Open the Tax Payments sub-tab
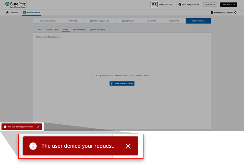Screen dimensions: 244x165 coord(79,30)
